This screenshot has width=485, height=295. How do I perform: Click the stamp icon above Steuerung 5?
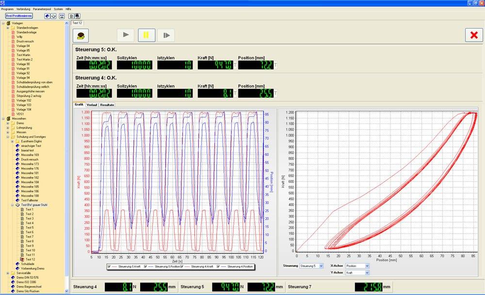[81, 35]
